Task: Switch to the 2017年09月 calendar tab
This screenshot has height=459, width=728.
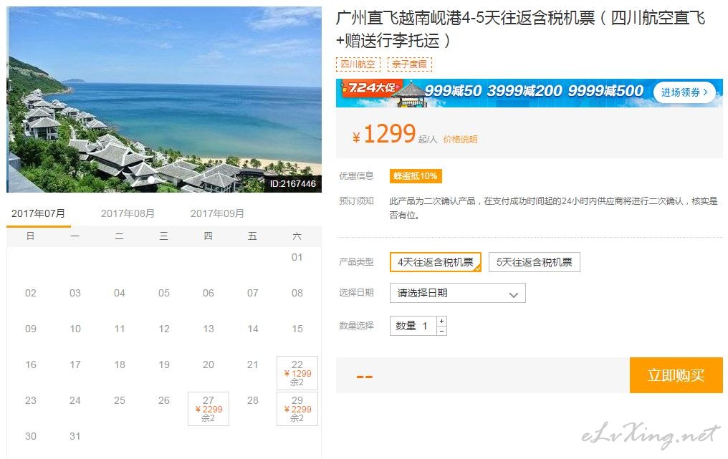Action: coord(217,213)
